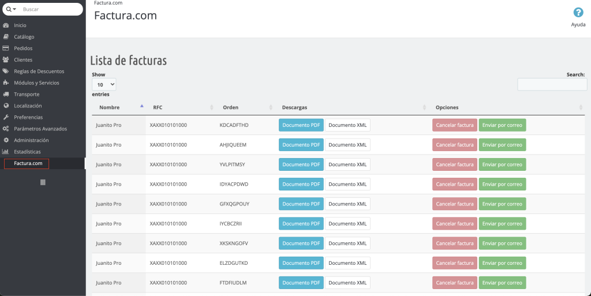Viewport: 591px width, 296px height.
Task: Open Pedidos menu item
Action: [23, 48]
